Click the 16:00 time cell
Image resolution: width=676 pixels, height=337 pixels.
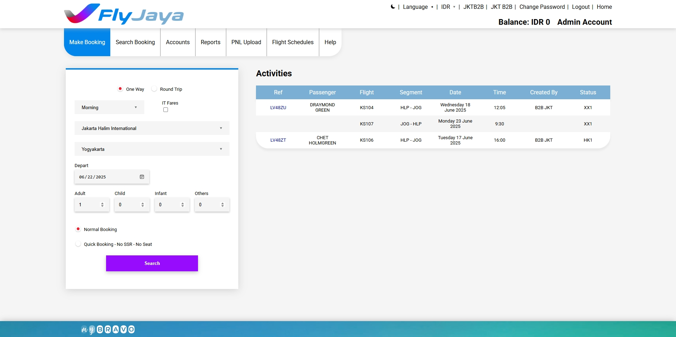[500, 140]
